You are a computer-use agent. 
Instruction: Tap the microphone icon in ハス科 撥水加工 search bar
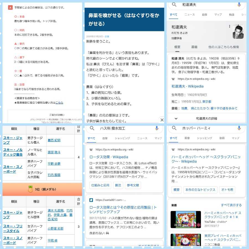click(x=157, y=128)
